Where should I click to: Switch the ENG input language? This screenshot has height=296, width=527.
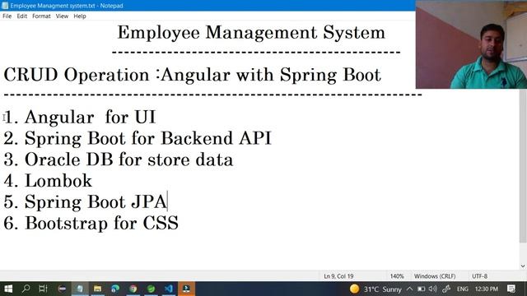(463, 289)
